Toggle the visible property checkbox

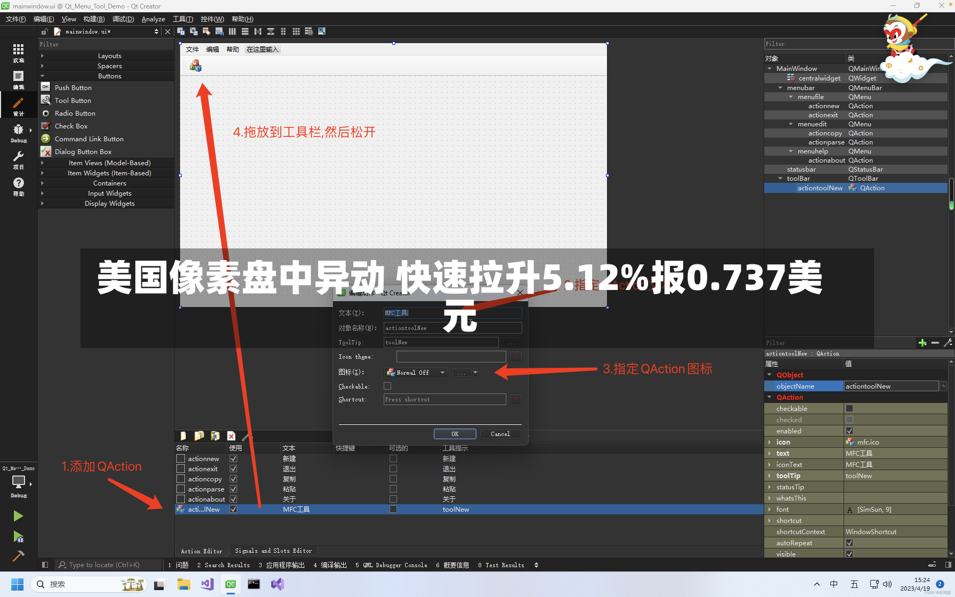(849, 554)
